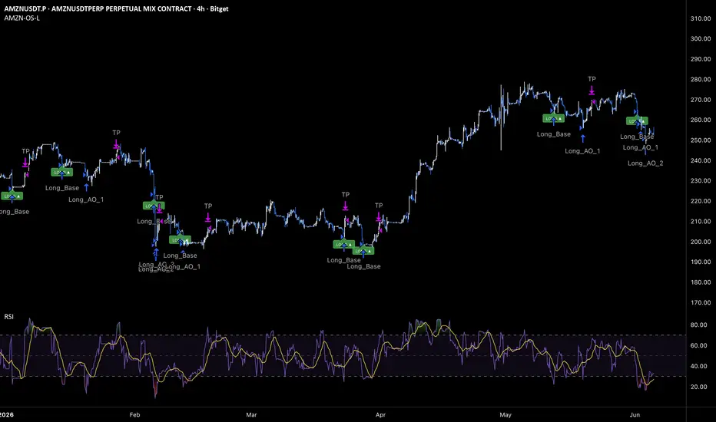The image size is (716, 422).
Task: Click the 80.00 RSI scale label
Action: tap(698, 325)
